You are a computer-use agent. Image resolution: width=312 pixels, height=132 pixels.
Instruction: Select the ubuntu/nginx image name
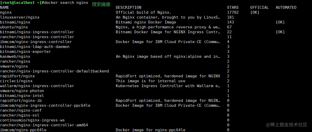14,27
